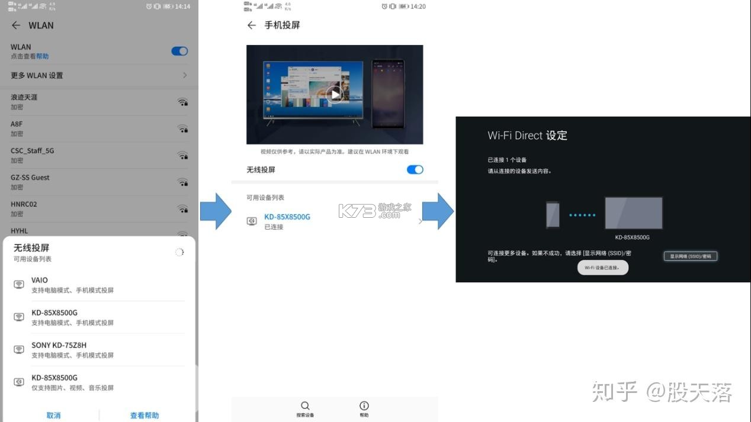Open the 帮助 link under WLAN

coord(43,57)
